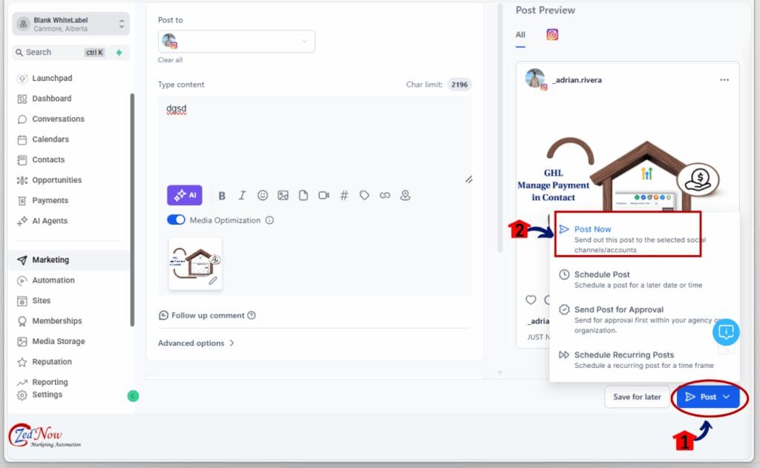Apply bold formatting to content

(222, 196)
